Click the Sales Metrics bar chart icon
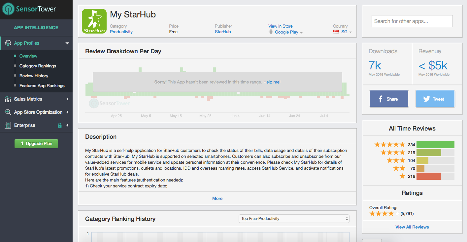 pos(8,99)
